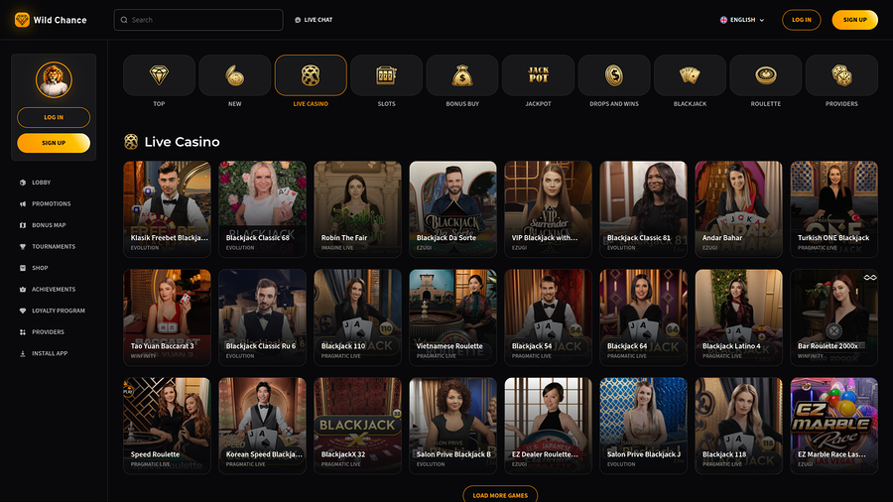Open BlackjackX 32 game
This screenshot has height=502, width=893.
357,426
